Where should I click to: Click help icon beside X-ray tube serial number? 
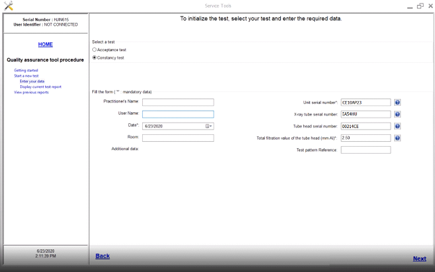coord(398,114)
